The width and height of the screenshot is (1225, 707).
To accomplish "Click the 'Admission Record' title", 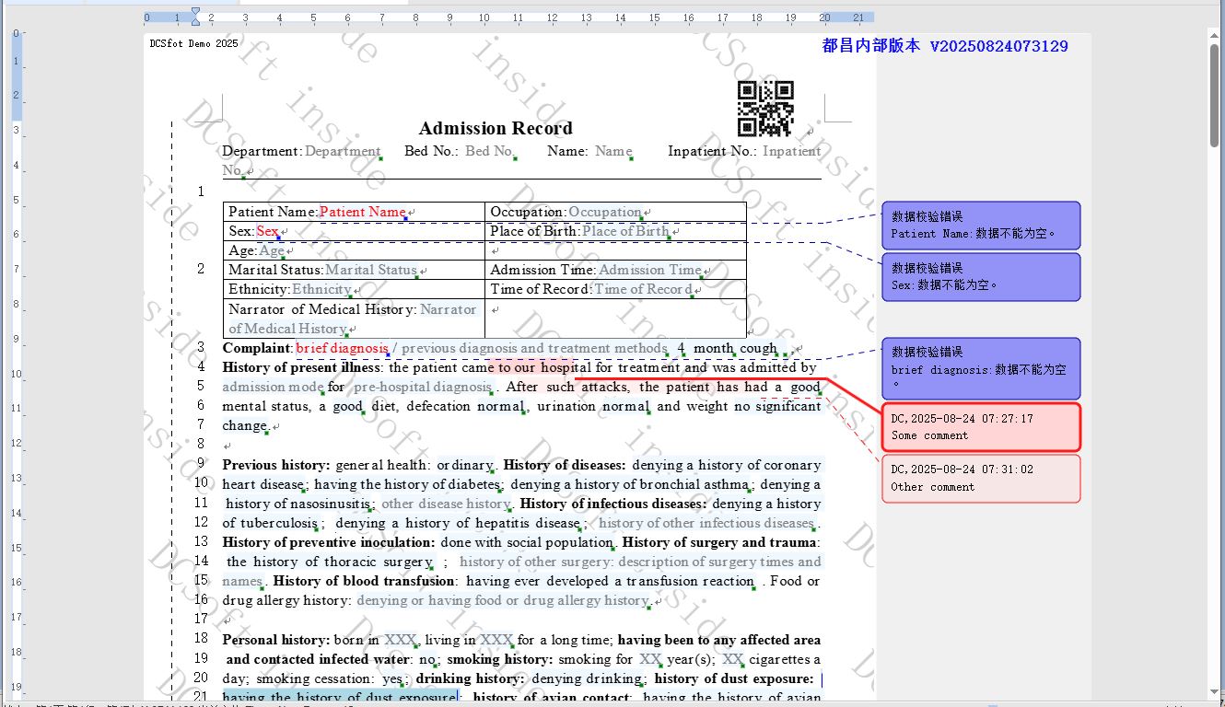I will click(x=496, y=128).
